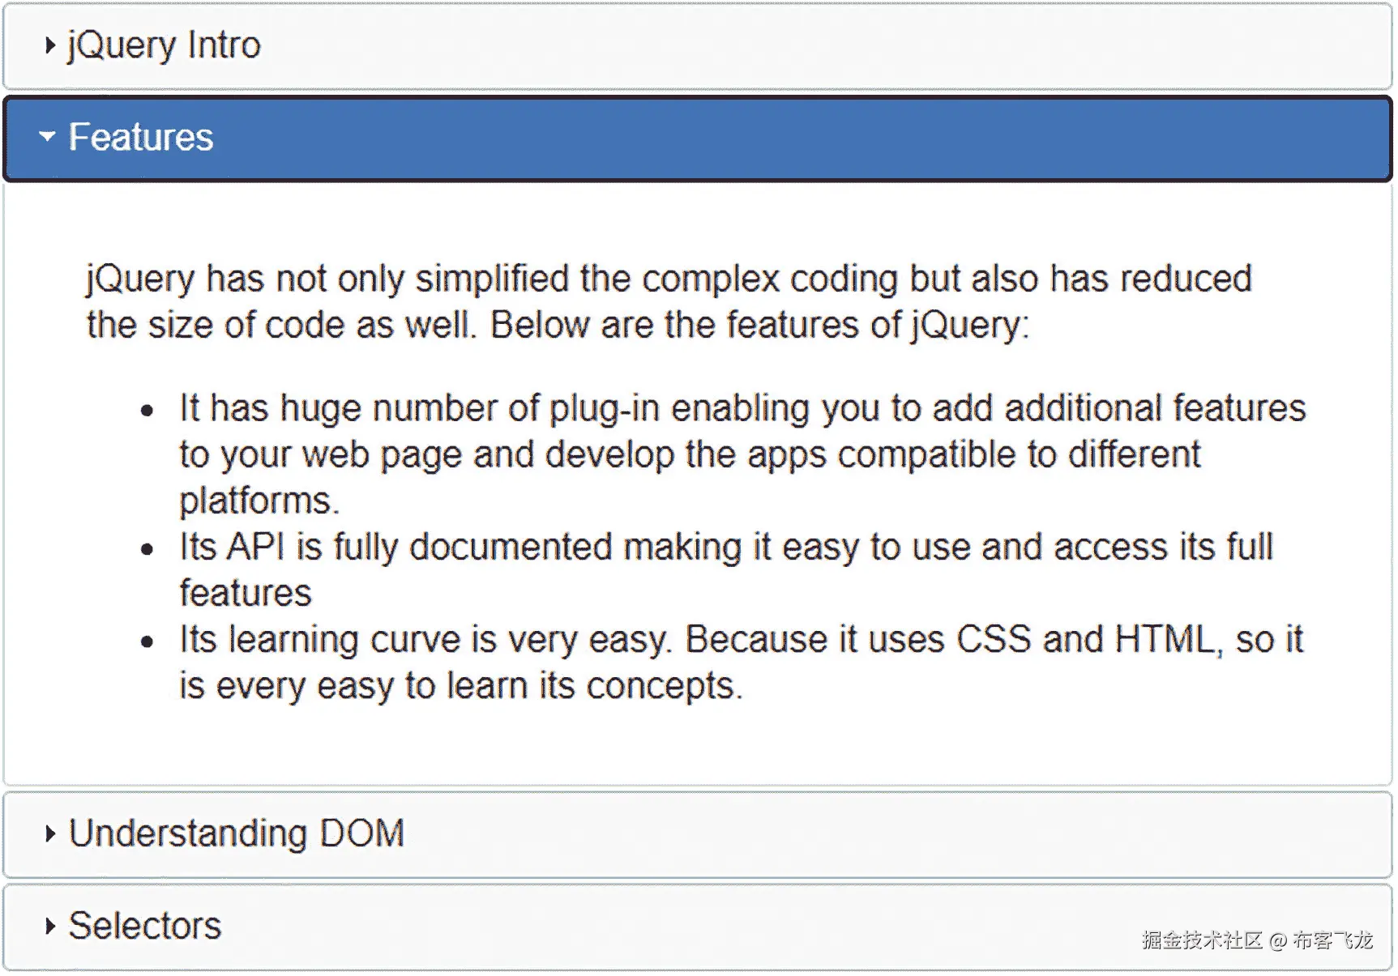Click the Selectors header button

click(142, 924)
